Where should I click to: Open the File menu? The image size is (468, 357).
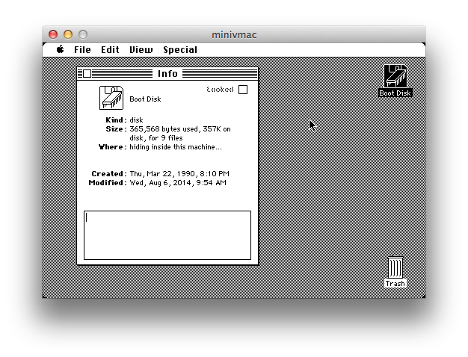tap(82, 50)
